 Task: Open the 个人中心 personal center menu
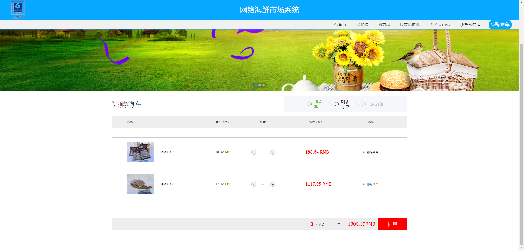(440, 25)
